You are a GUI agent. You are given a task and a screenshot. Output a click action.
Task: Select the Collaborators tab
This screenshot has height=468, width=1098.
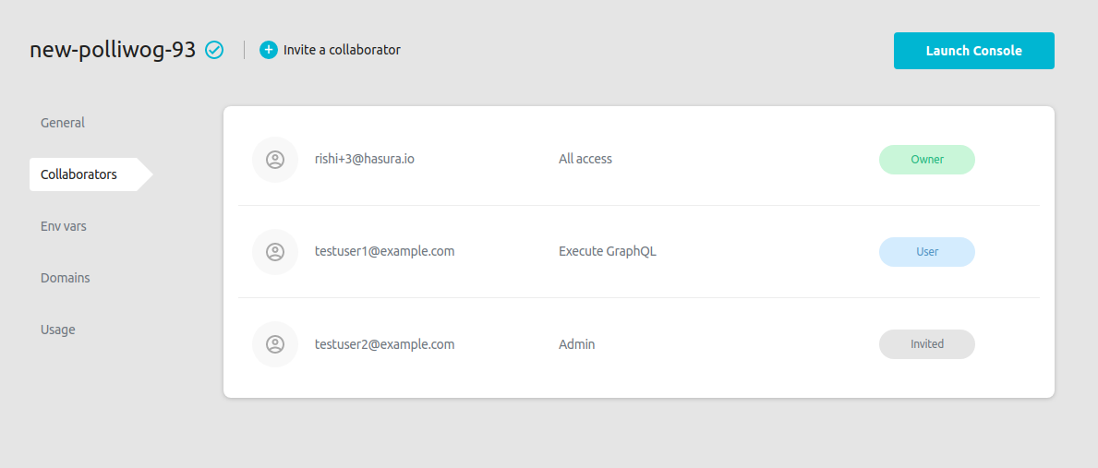79,174
